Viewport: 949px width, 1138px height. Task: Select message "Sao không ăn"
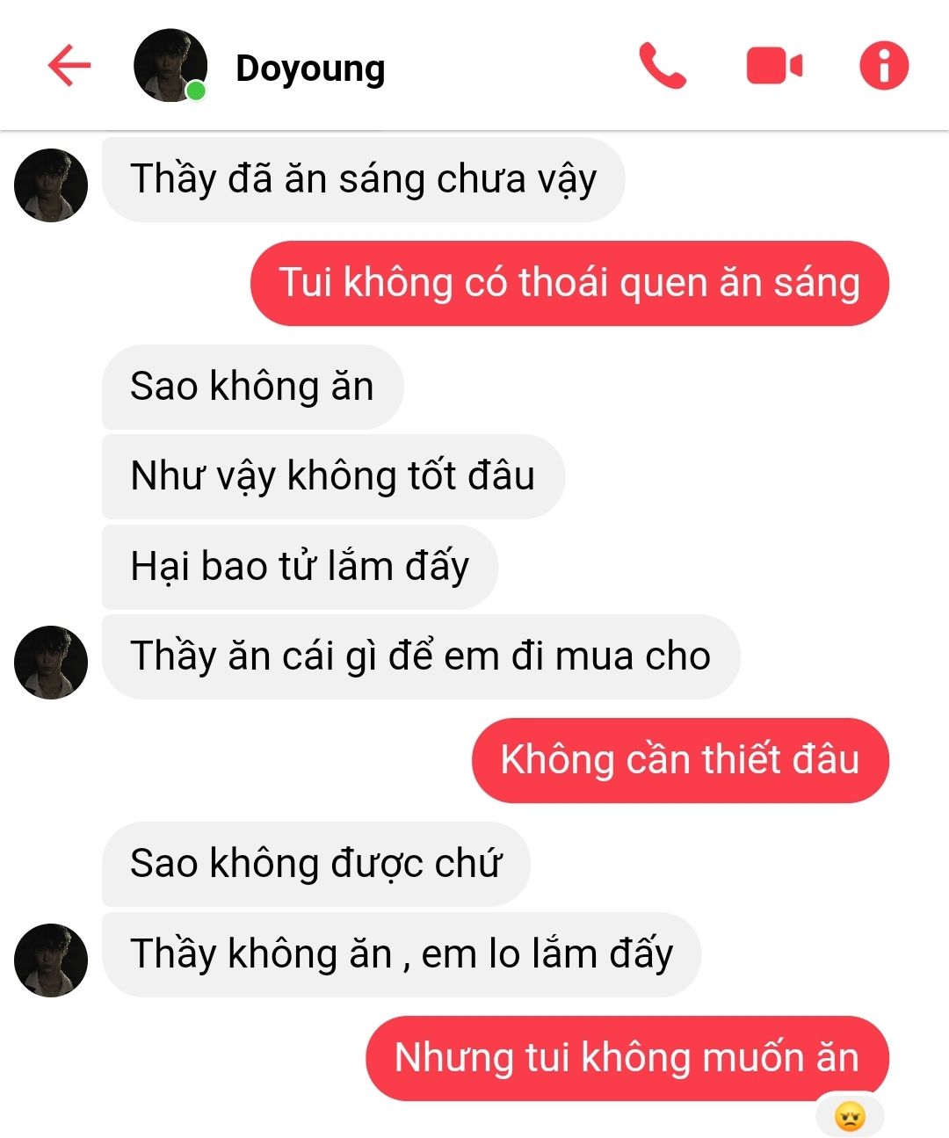tap(252, 387)
